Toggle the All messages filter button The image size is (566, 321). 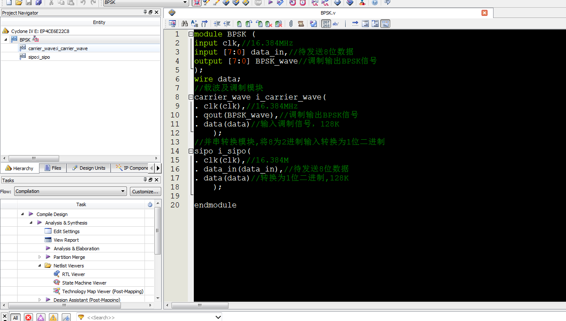coord(15,318)
